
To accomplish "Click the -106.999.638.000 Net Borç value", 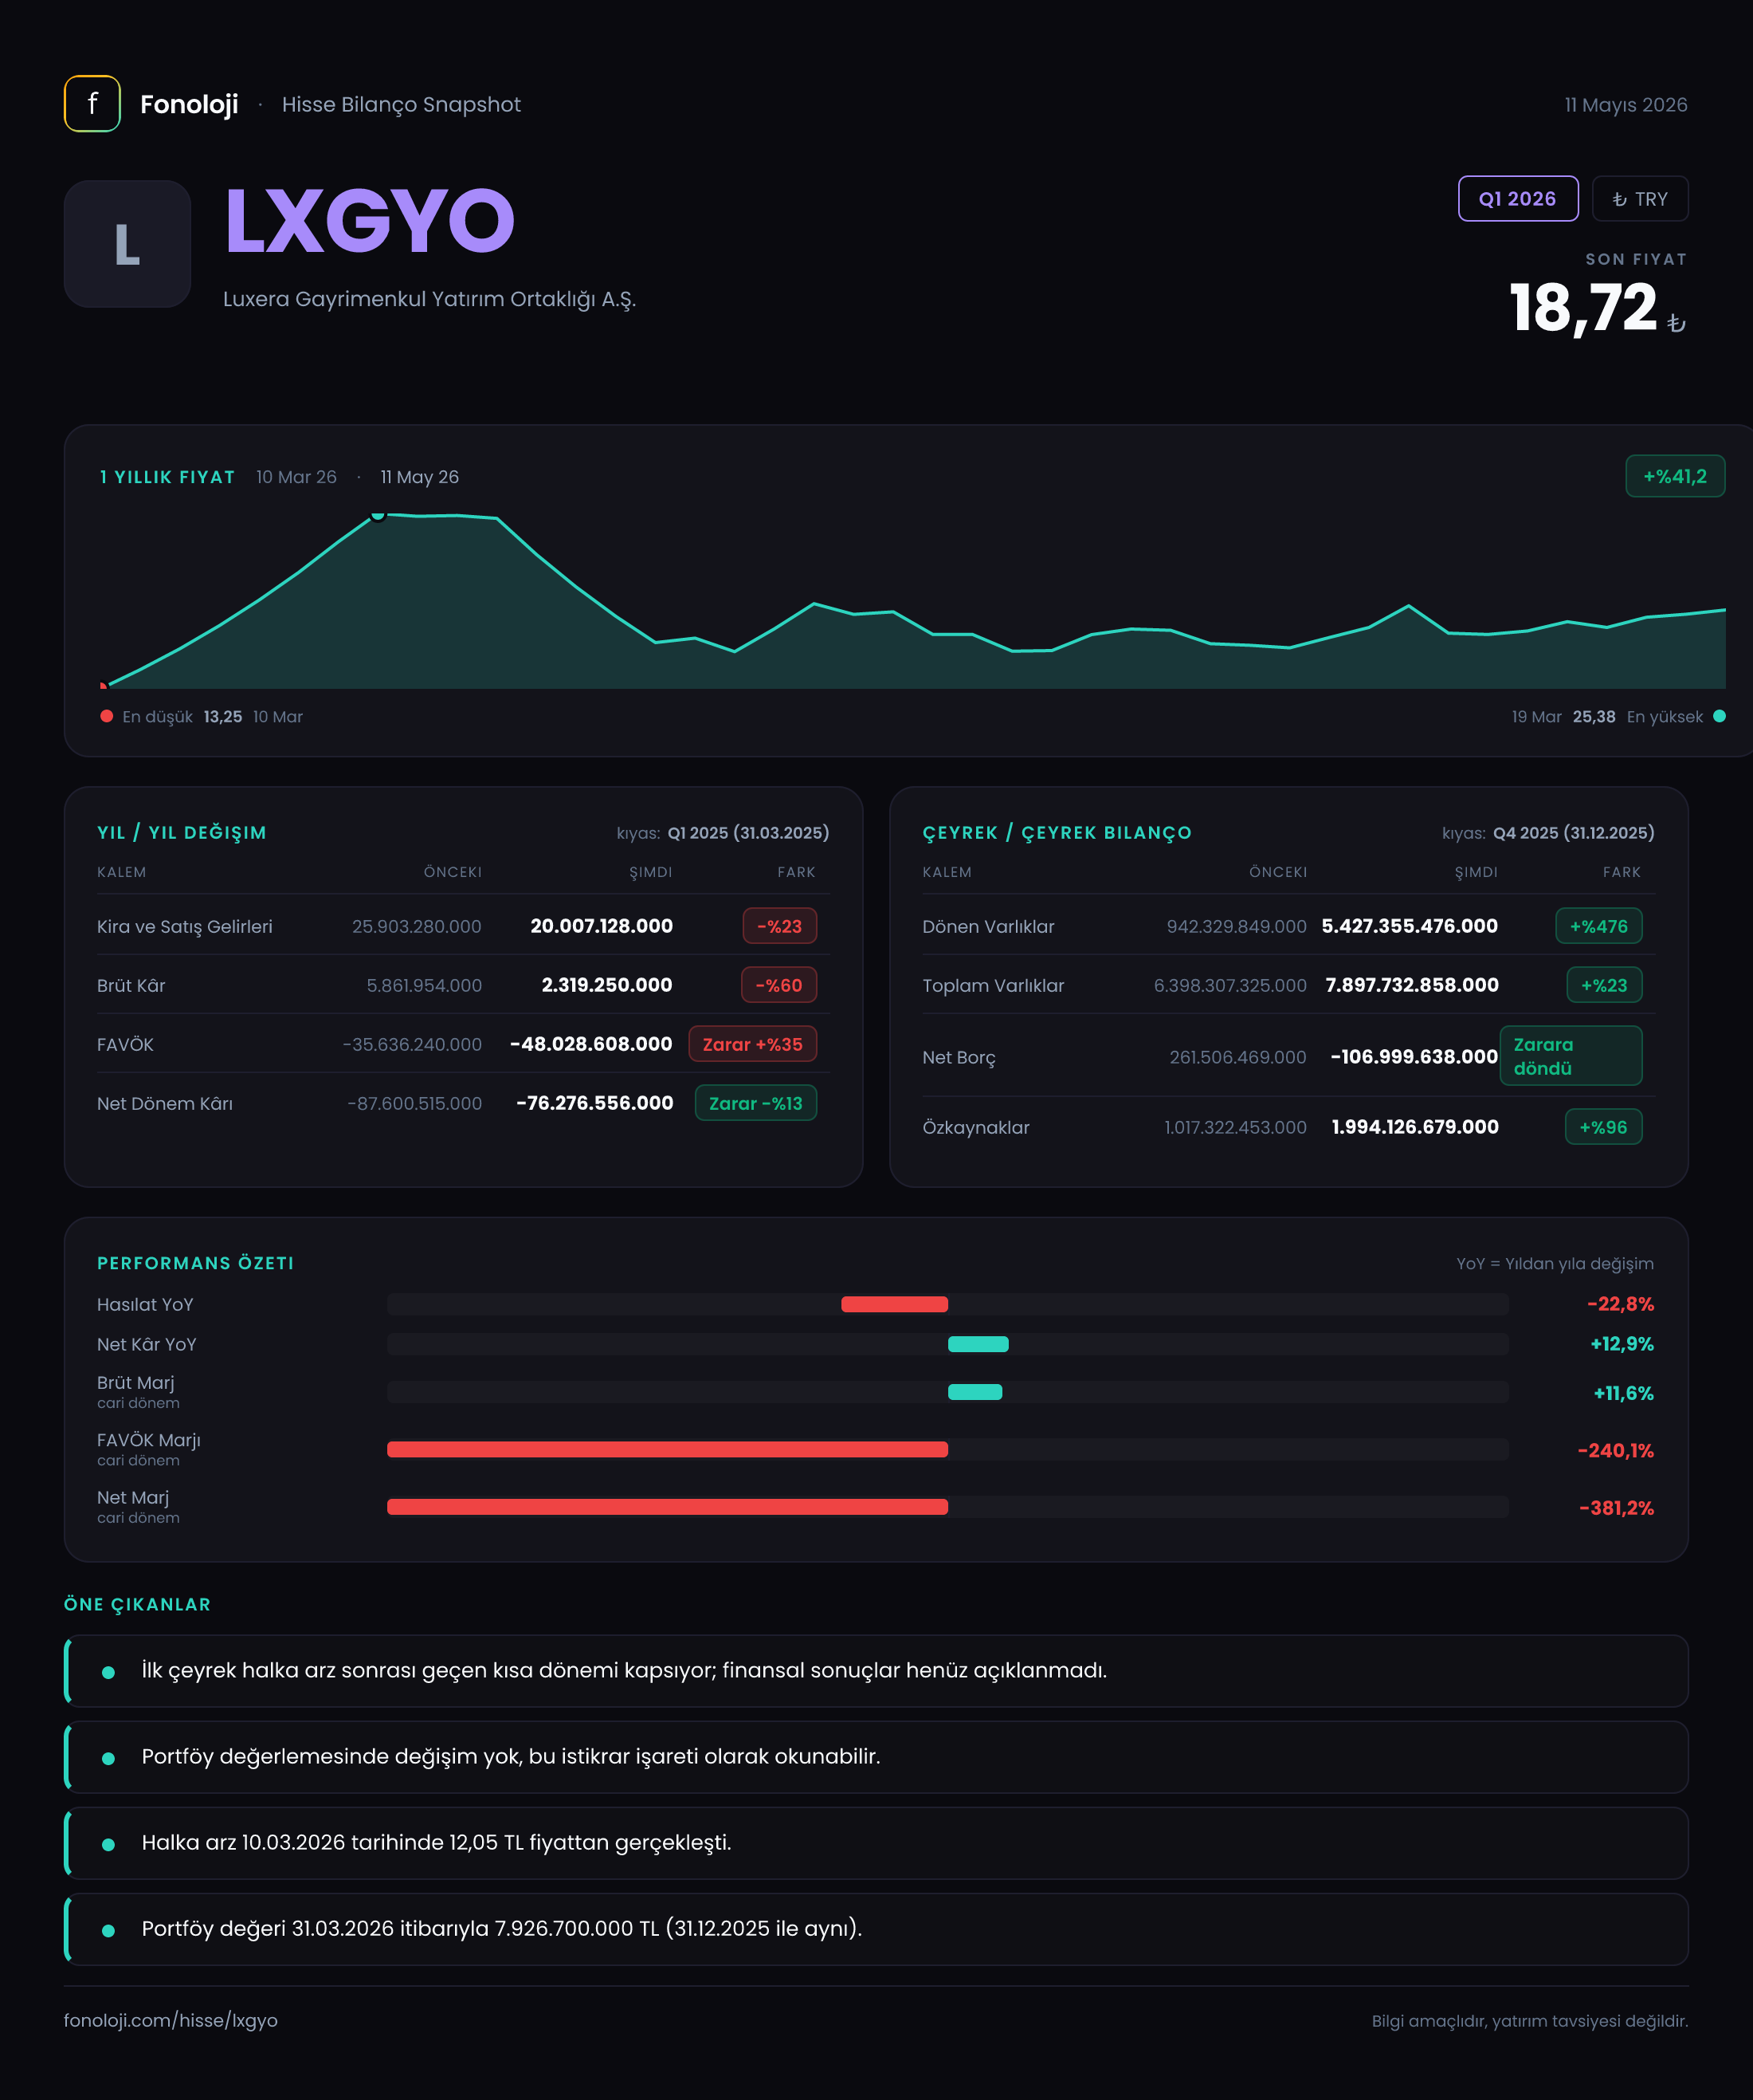I will tap(1414, 1057).
